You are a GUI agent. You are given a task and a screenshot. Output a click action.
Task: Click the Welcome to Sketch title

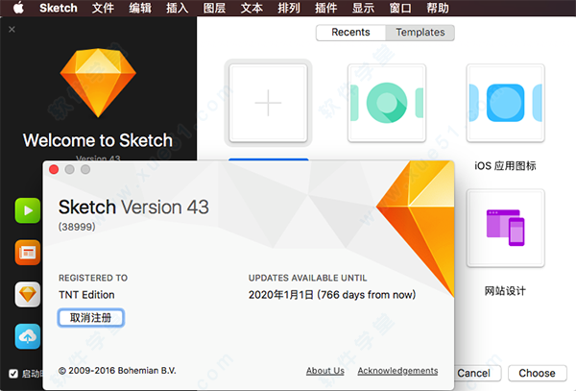coord(98,140)
